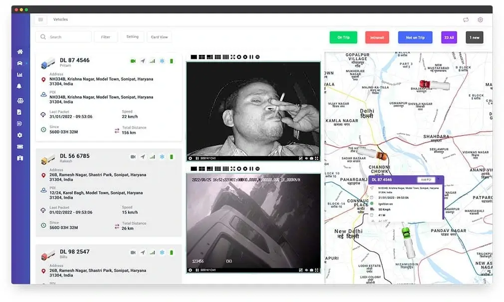Show all 23 vehicles
This screenshot has height=302, width=504.
pos(449,37)
